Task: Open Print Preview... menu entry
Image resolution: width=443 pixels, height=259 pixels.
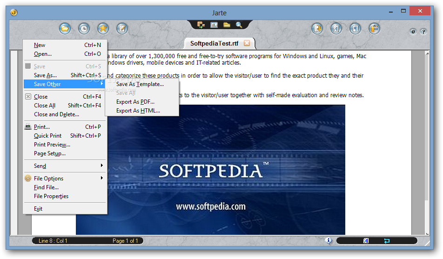Action: click(66, 145)
